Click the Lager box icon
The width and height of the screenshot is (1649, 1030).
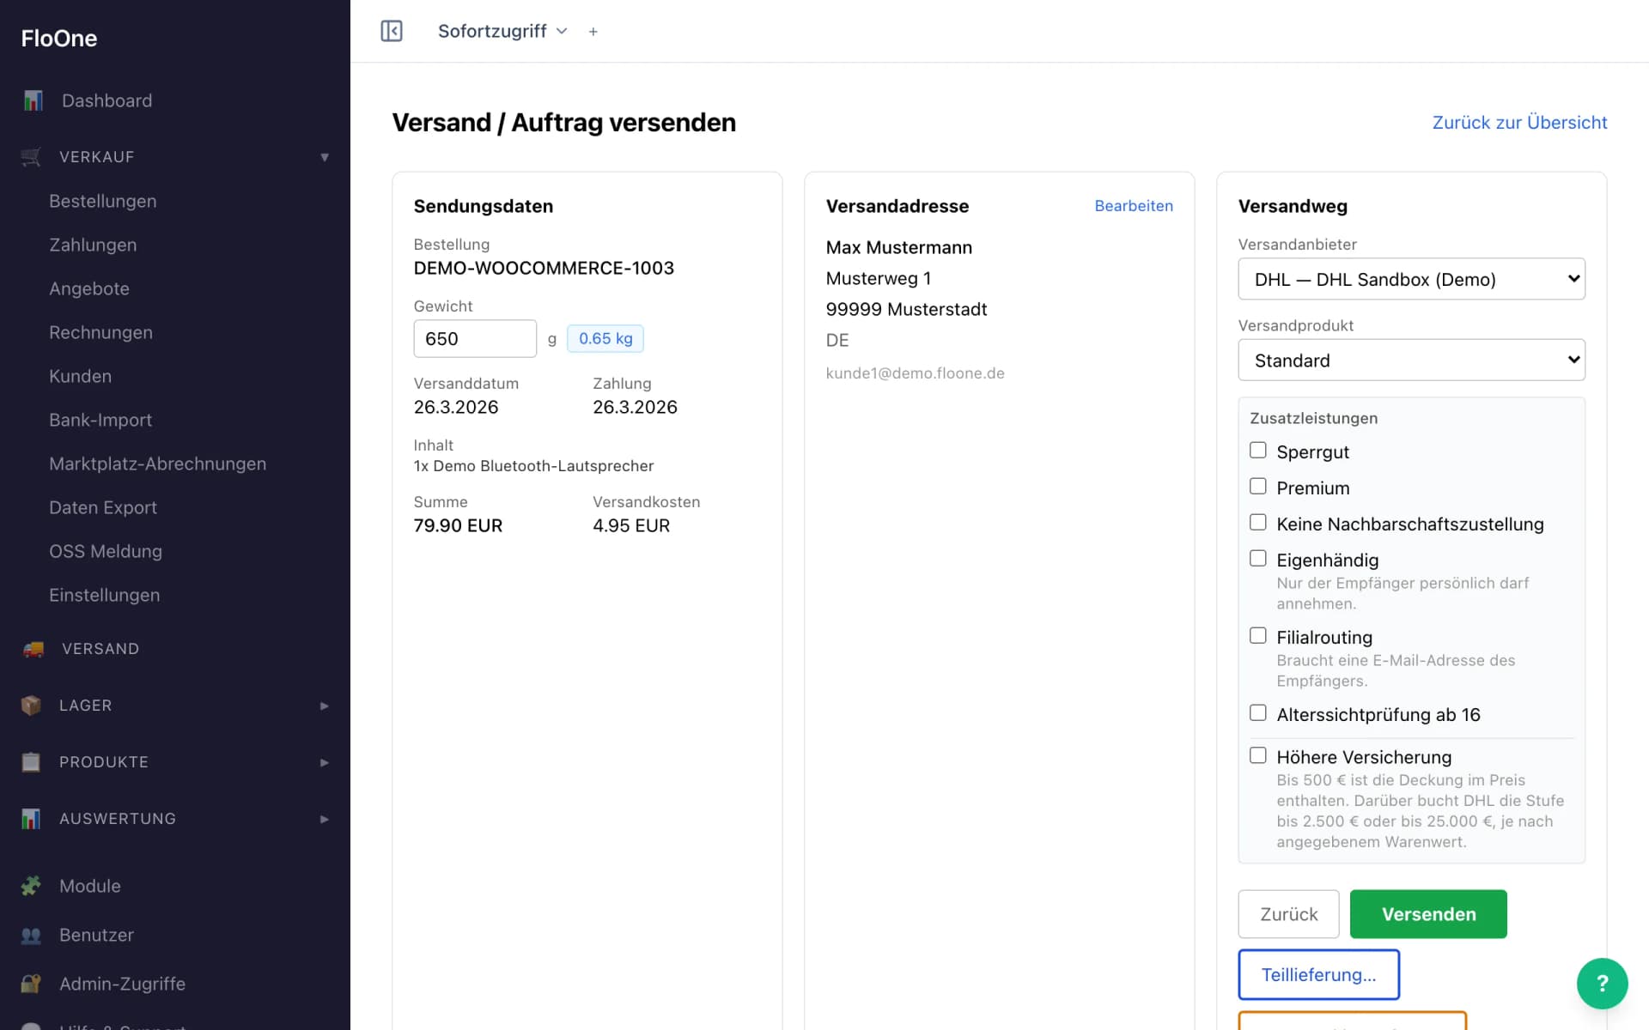coord(31,706)
